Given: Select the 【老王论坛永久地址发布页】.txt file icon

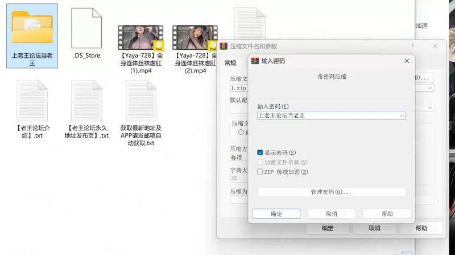Looking at the screenshot, I should (x=86, y=100).
